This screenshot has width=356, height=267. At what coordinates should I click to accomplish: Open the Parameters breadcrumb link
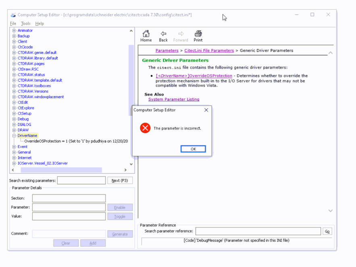[x=167, y=51]
